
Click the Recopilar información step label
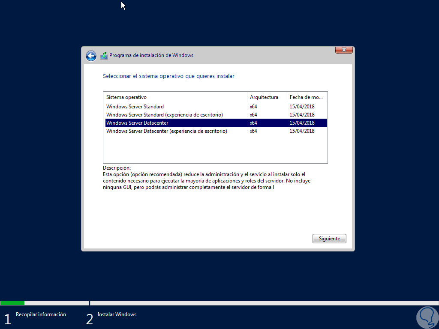tap(41, 314)
